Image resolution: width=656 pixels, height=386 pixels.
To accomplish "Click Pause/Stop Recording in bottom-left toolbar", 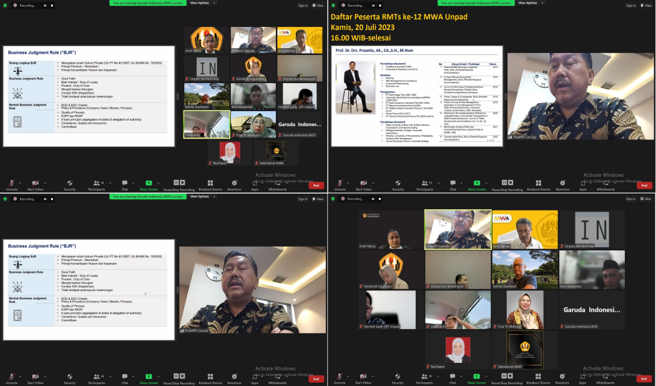I will 179,379.
